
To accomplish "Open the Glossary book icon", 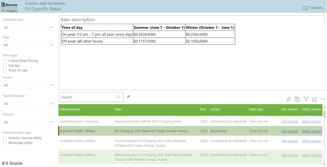I will coord(306,8).
